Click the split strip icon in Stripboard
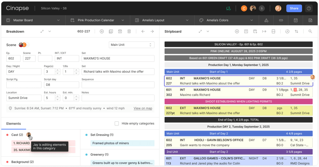319x167 pixels. (273, 31)
